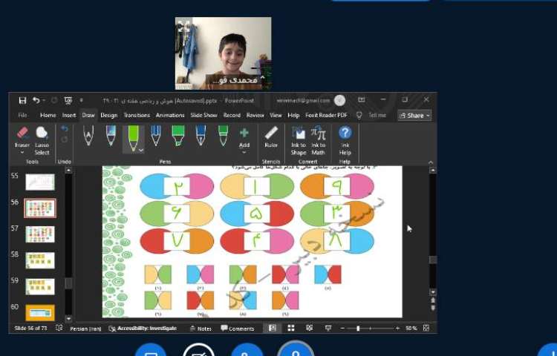Open the File menu

[22, 115]
